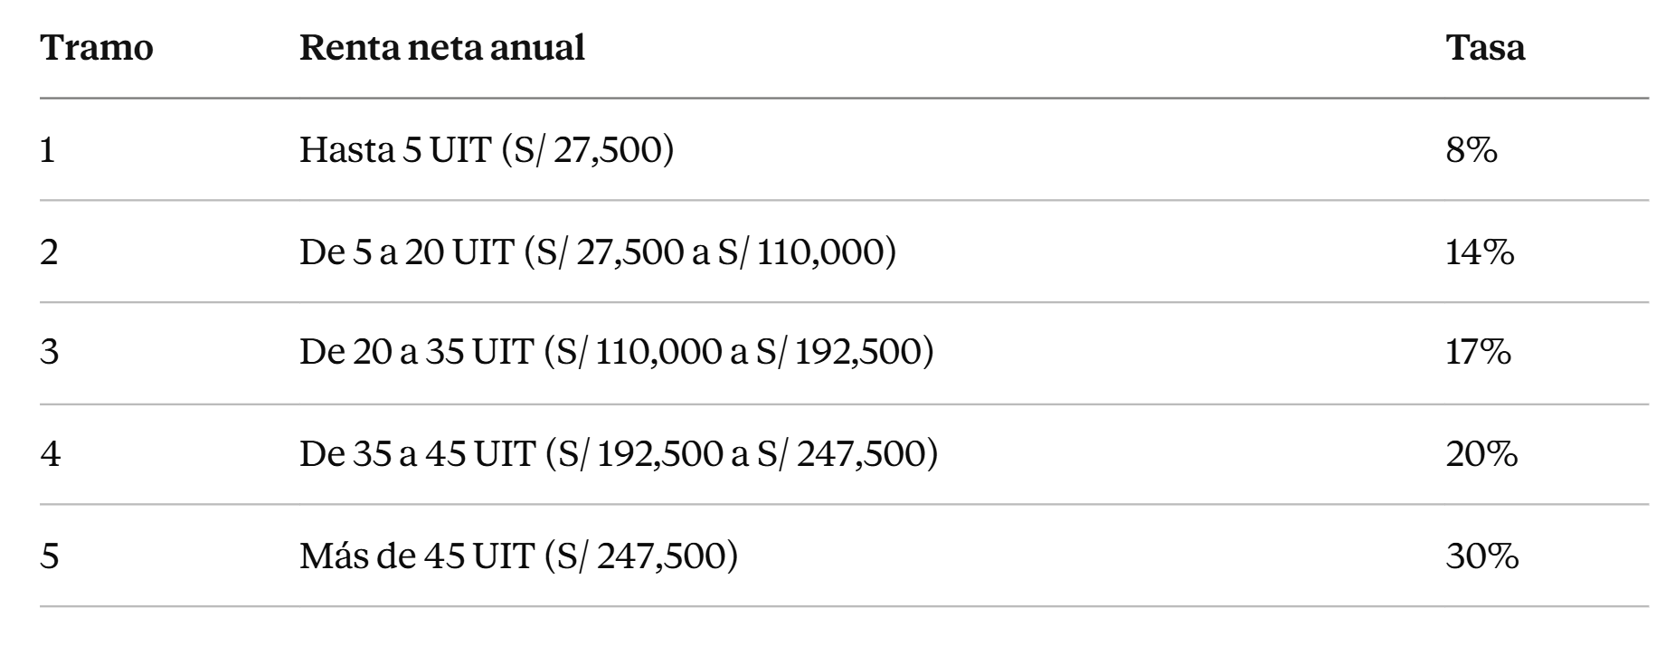The image size is (1675, 646).
Task: Select tramo number 4 cell
Action: (x=50, y=453)
